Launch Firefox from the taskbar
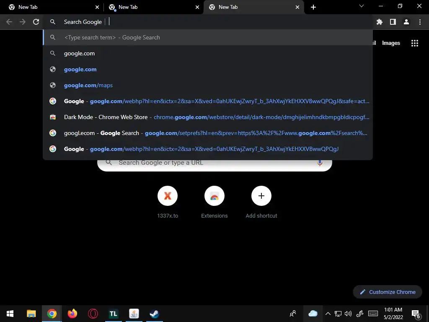429x322 pixels. pos(72,314)
